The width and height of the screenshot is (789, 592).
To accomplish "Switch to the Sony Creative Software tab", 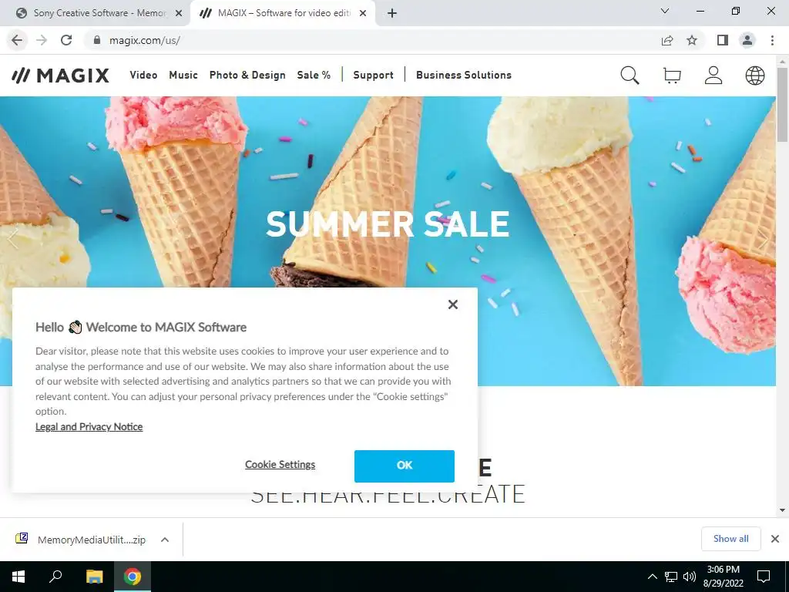I will click(99, 13).
